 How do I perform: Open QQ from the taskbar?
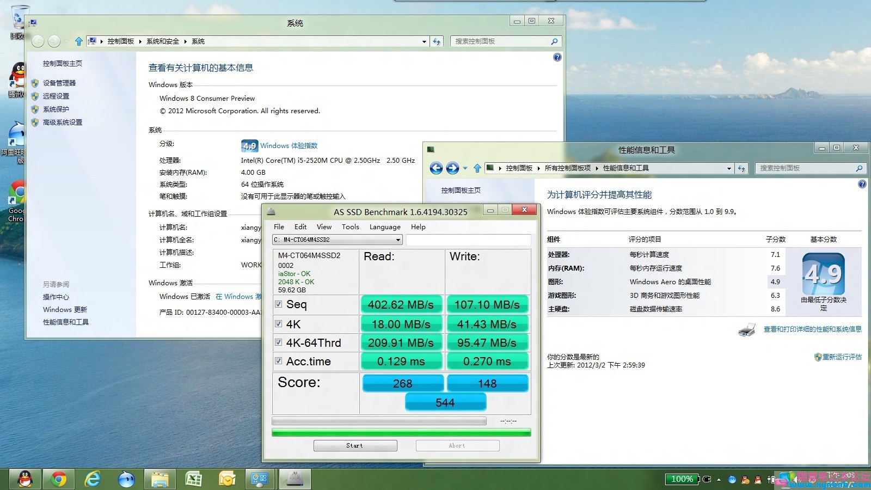coord(25,479)
